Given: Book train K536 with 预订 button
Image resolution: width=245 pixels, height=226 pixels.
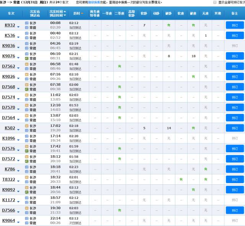Looking at the screenshot, I should coord(235,36).
